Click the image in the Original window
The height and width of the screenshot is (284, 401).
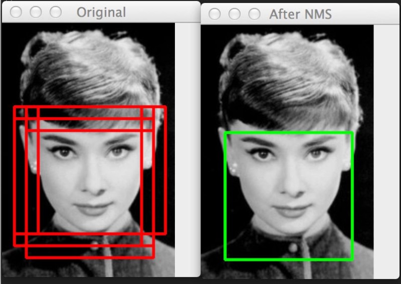tap(88, 150)
